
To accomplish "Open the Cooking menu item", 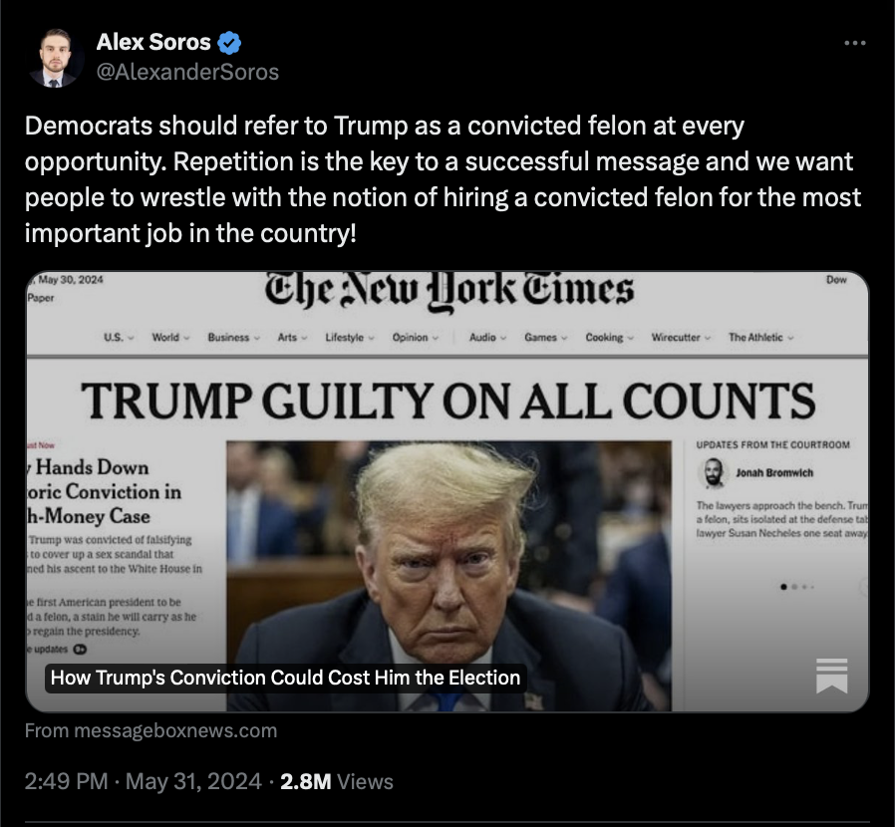I will pyautogui.click(x=610, y=338).
